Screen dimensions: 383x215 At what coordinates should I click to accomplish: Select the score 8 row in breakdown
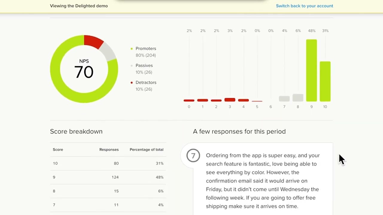[108, 191]
